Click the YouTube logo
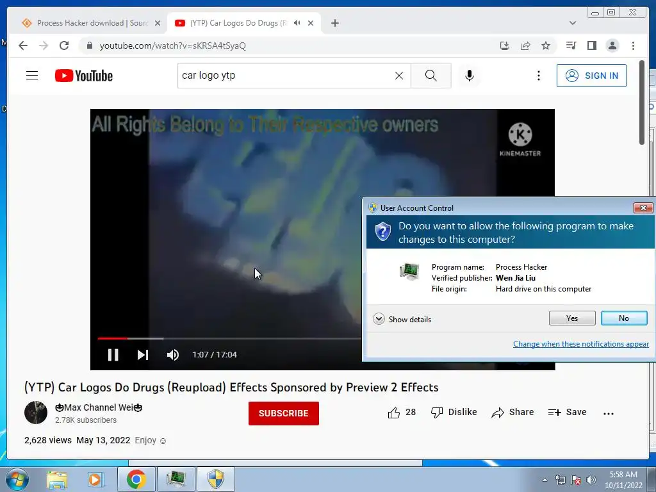This screenshot has height=492, width=656. pyautogui.click(x=84, y=76)
